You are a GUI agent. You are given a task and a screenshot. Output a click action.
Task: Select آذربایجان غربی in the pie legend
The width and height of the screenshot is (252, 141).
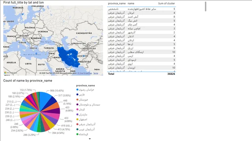(85, 129)
